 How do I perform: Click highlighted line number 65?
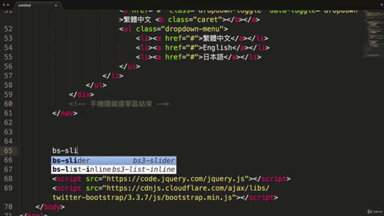pyautogui.click(x=8, y=151)
